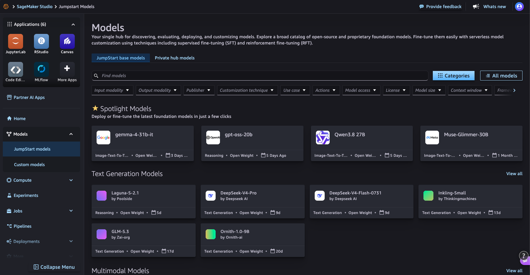Click the Meta logo on Muse-Glimmer-30B card
This screenshot has height=275, width=530.
[x=432, y=137]
